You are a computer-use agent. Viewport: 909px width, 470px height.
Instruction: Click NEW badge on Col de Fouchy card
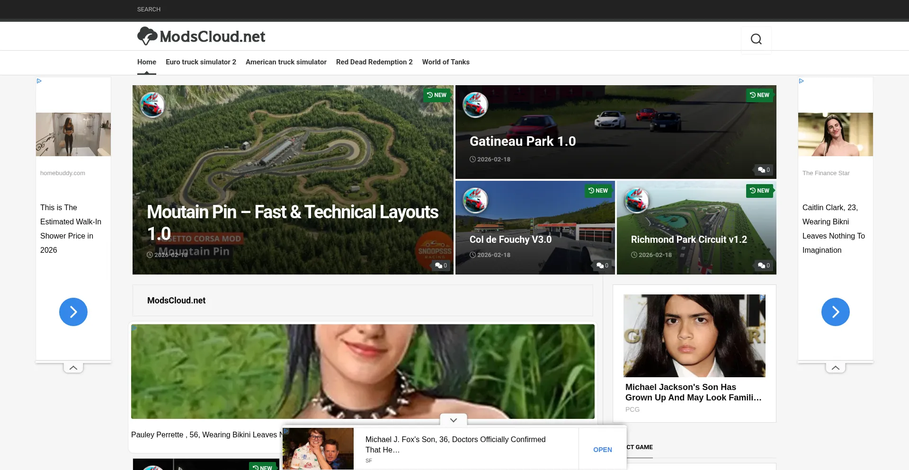598,191
